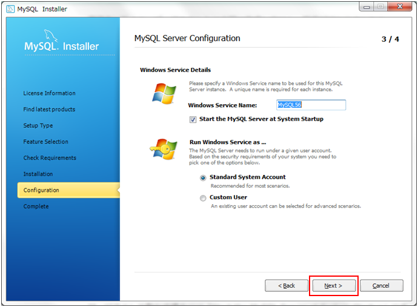Click the highlighted Configuration step

[68, 190]
